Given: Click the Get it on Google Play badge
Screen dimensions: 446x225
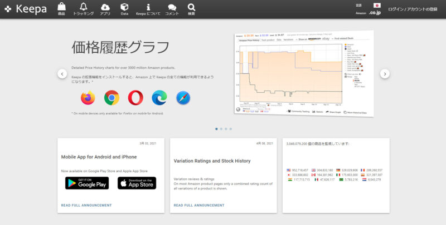Looking at the screenshot, I should (x=87, y=183).
